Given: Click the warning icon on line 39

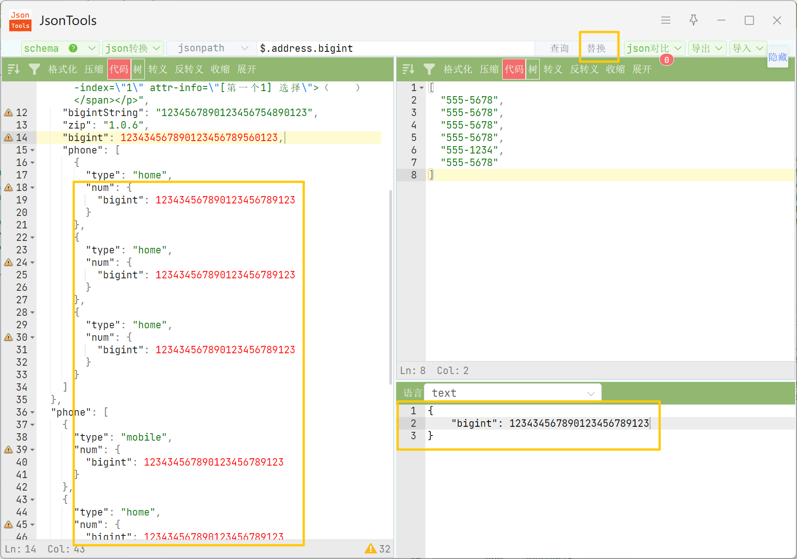Looking at the screenshot, I should click(x=8, y=449).
